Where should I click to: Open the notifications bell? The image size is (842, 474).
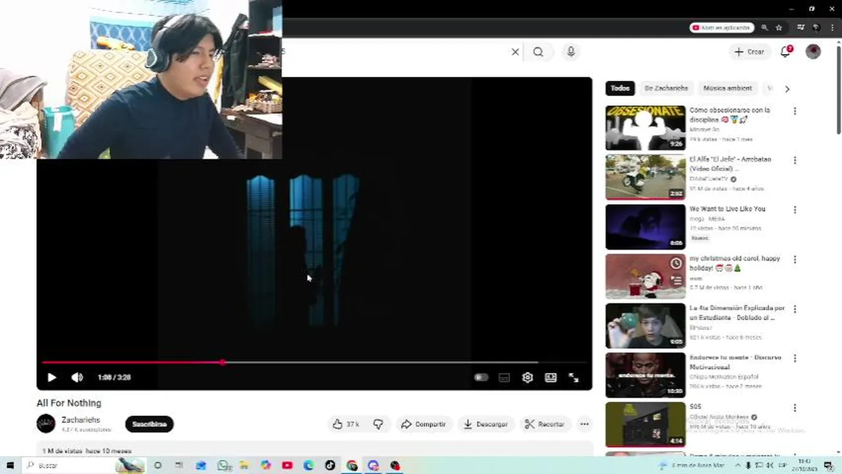(x=785, y=52)
